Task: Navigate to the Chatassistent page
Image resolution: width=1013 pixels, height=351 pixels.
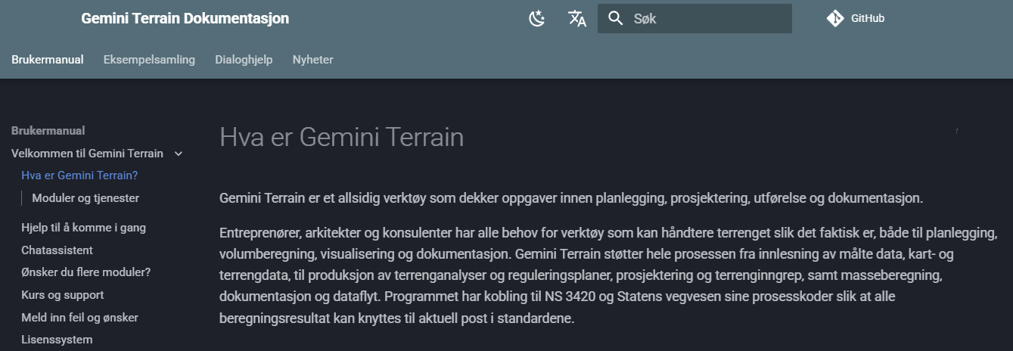Action: coord(57,250)
